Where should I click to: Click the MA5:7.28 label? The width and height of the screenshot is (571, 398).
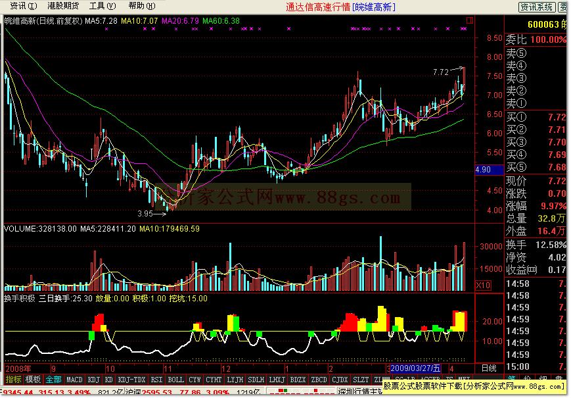pyautogui.click(x=101, y=21)
